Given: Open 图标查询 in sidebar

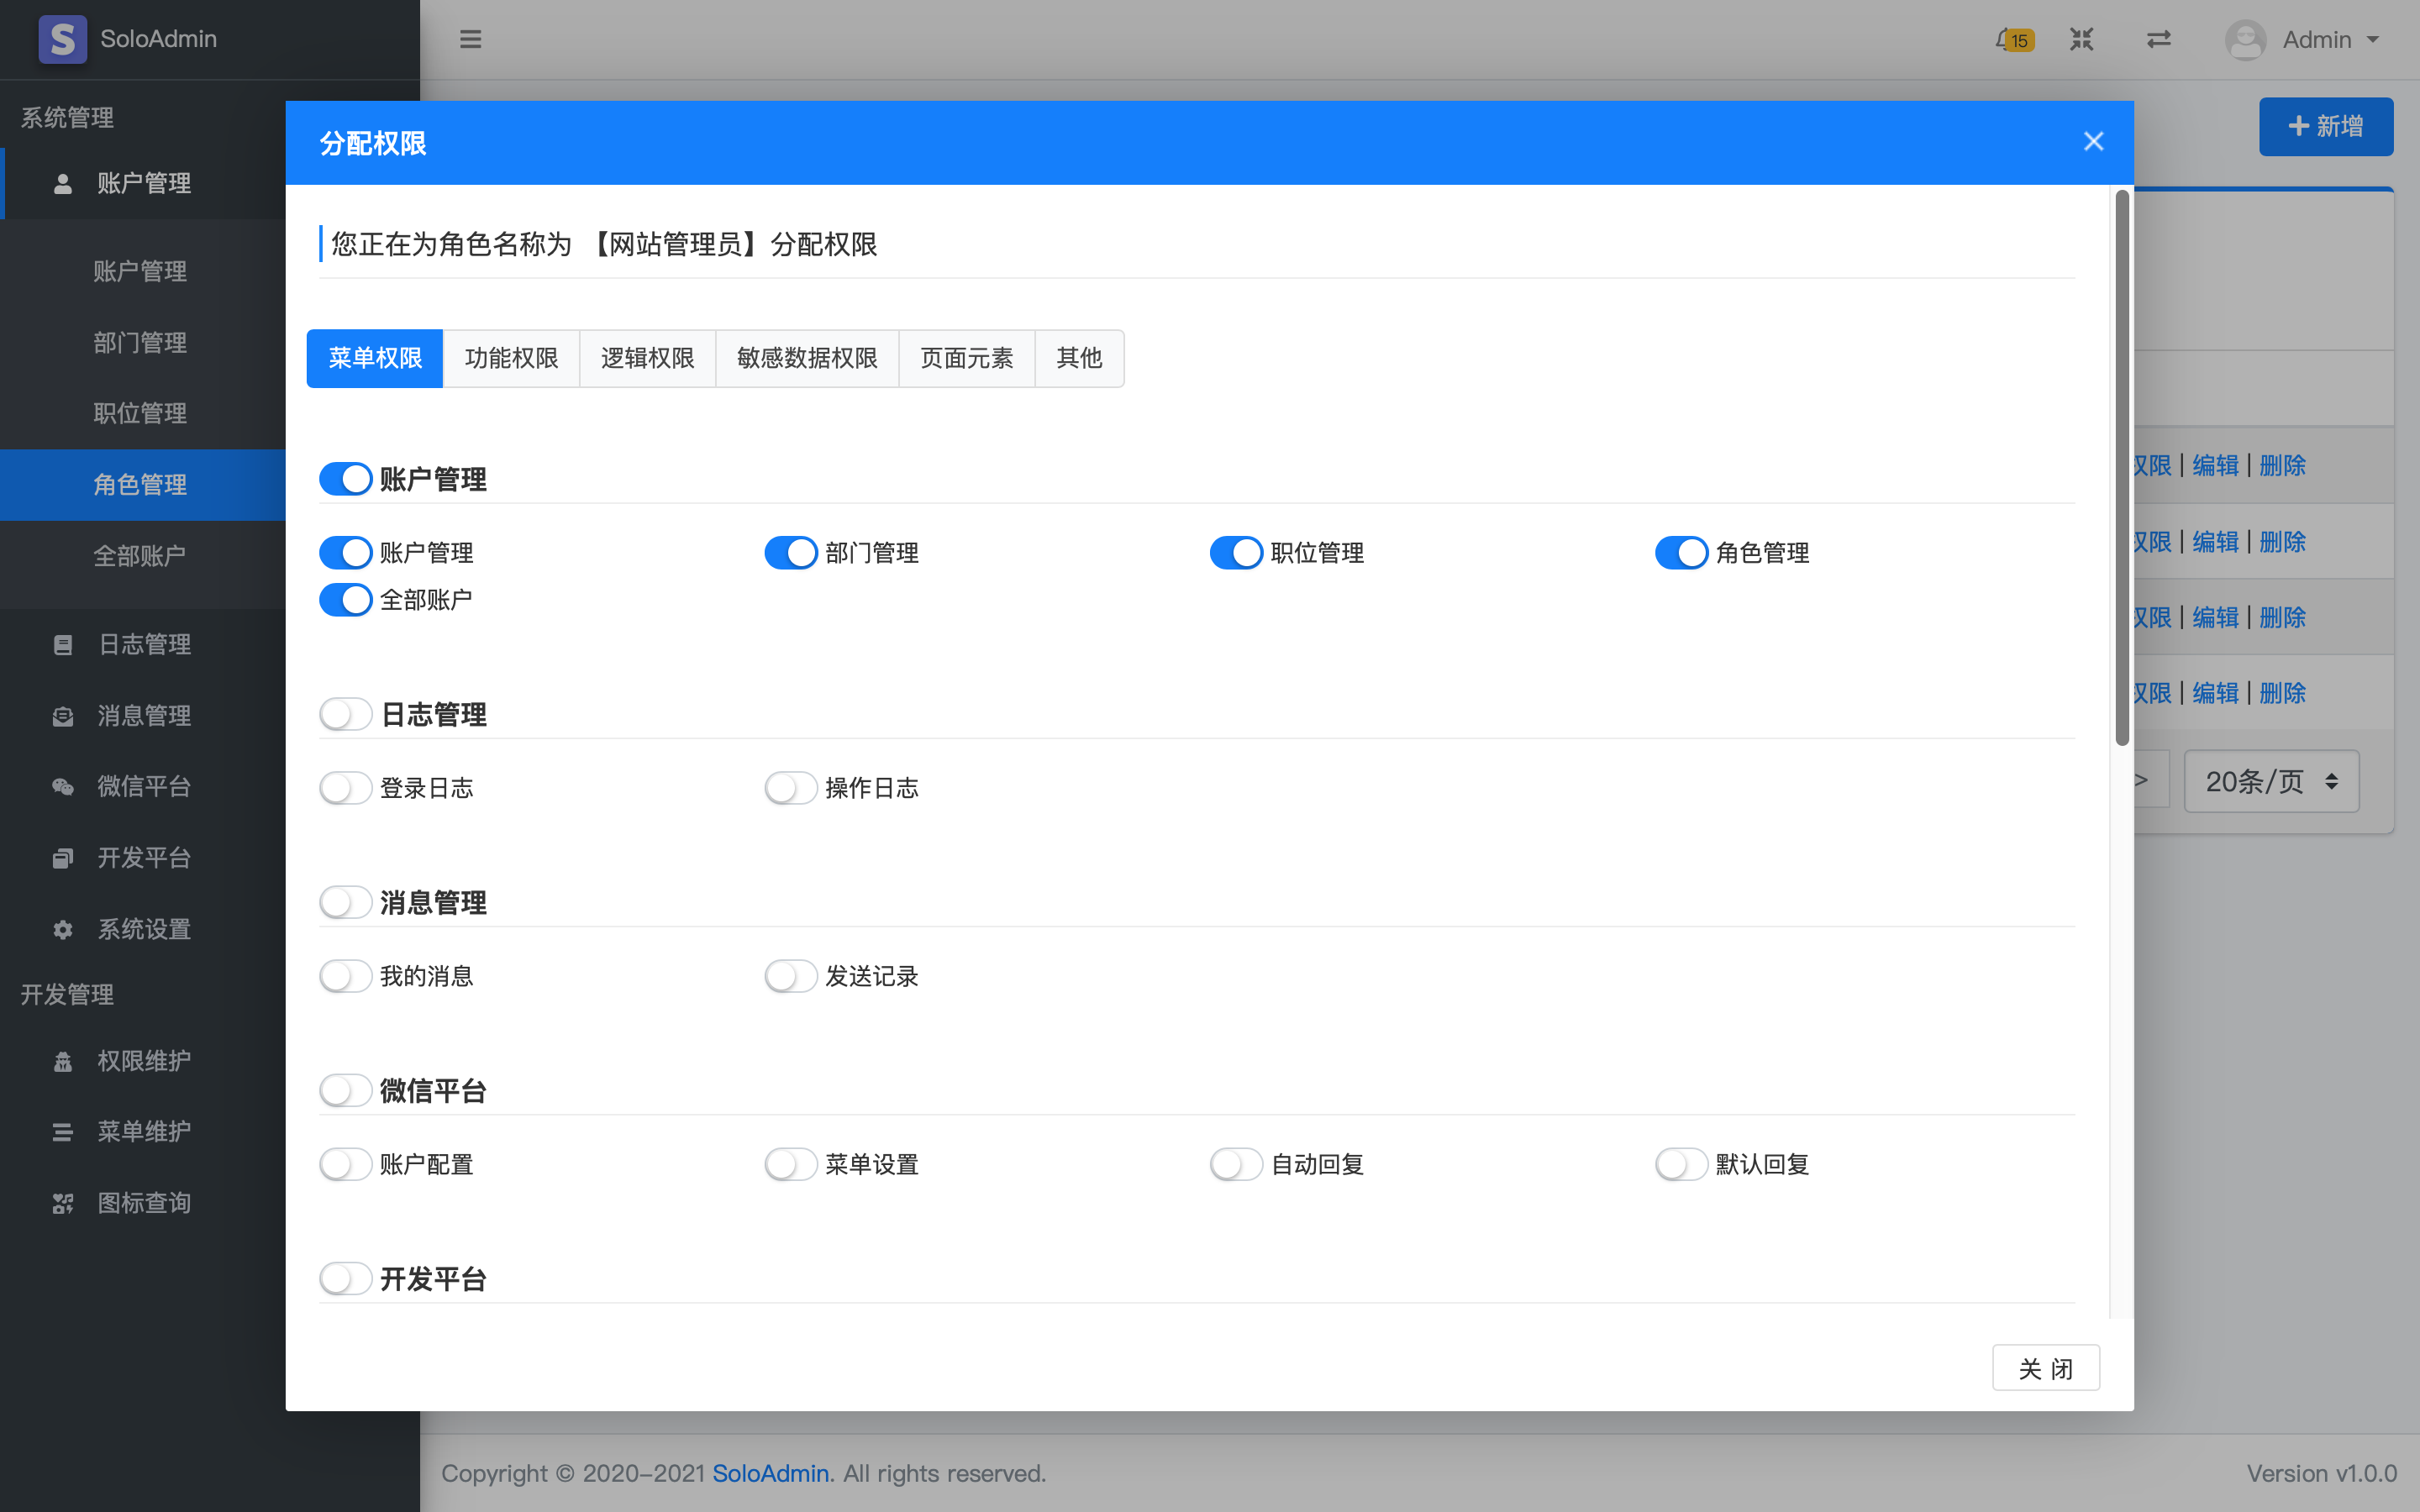Looking at the screenshot, I should (143, 1202).
